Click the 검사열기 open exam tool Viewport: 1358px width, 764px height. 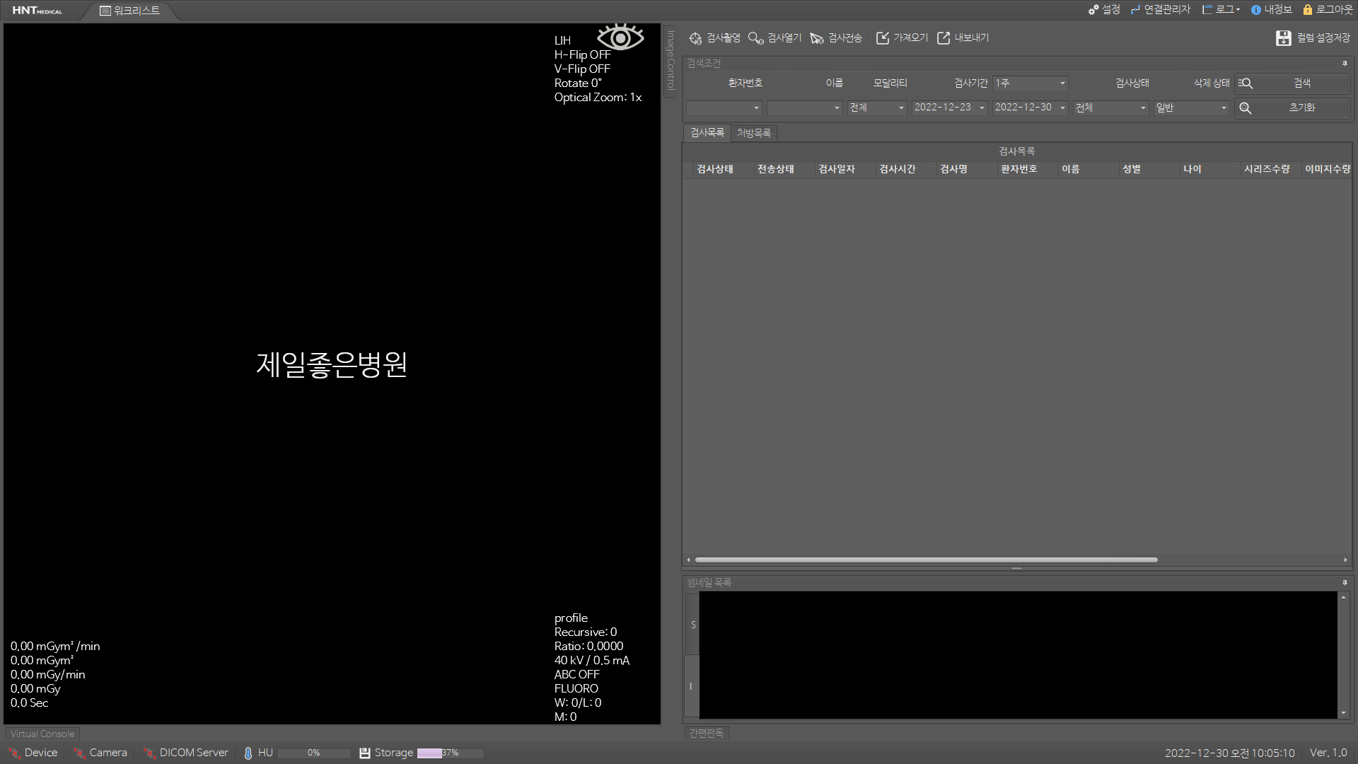click(x=775, y=38)
